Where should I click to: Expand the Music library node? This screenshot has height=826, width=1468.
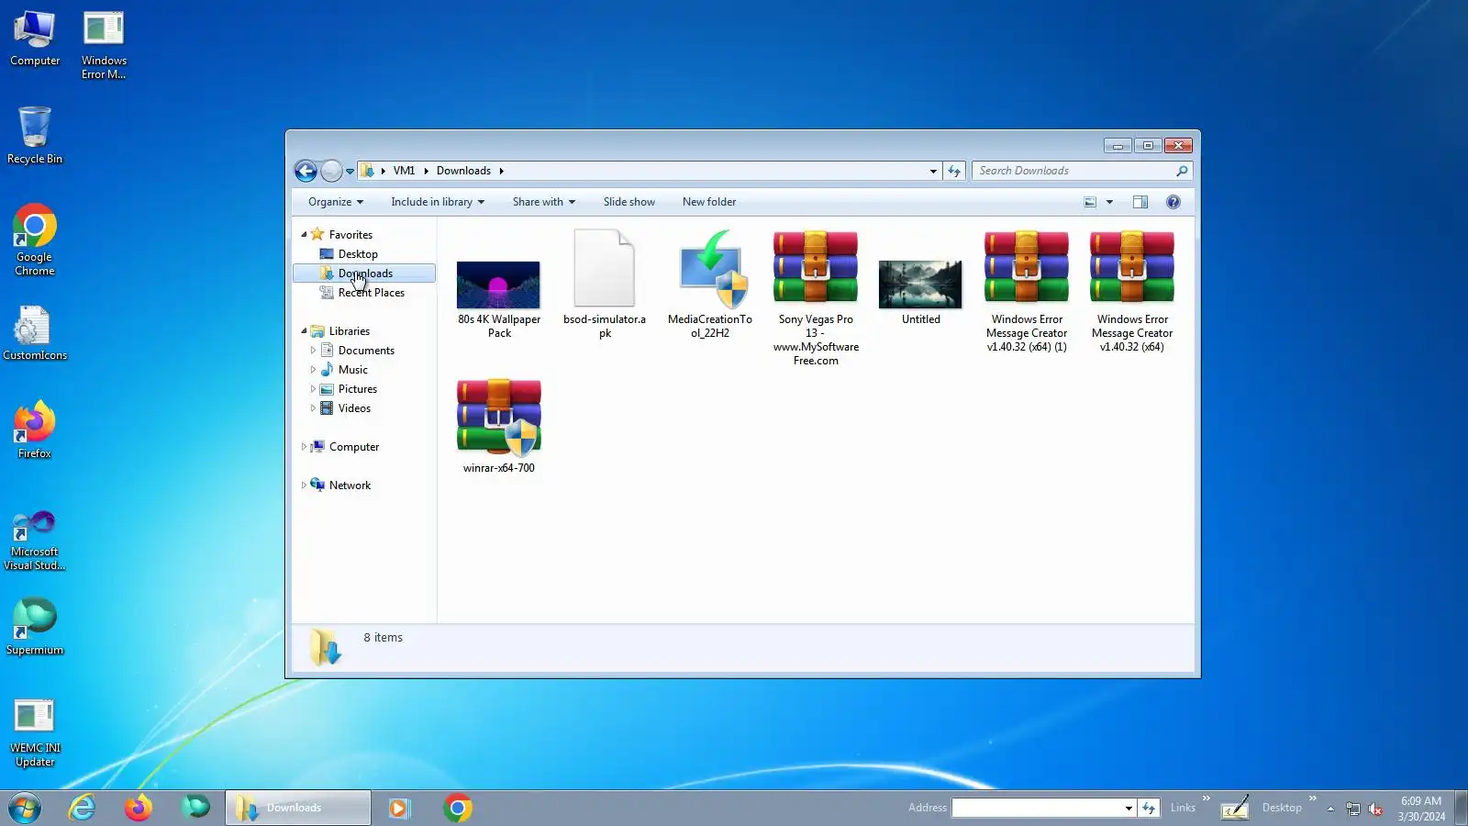point(313,370)
